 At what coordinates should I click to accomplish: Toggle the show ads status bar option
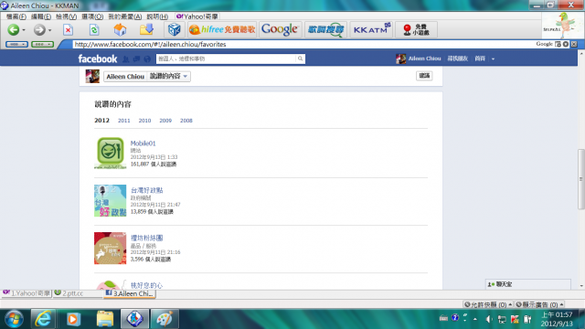click(539, 304)
